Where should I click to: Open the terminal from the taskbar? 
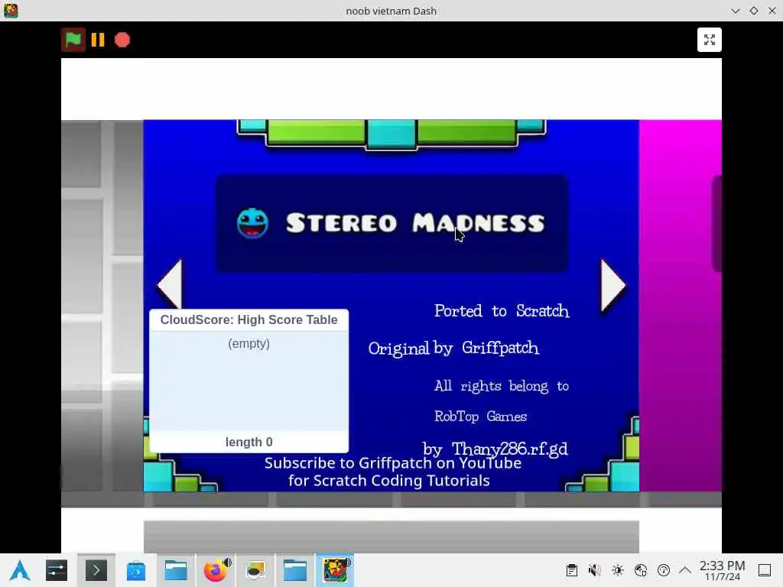point(96,570)
